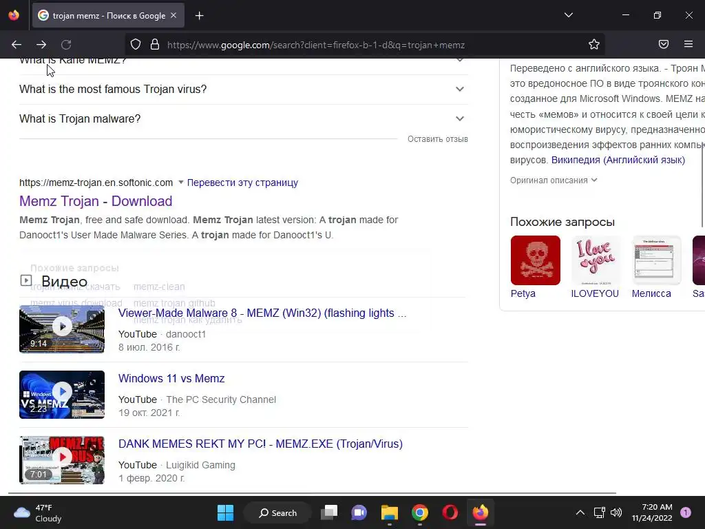Click the 'Petya' label link
This screenshot has width=705, height=529.
(523, 293)
